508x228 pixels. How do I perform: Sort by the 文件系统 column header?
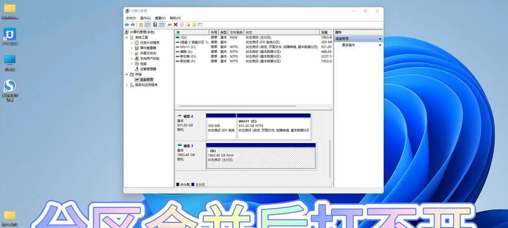coord(237,32)
